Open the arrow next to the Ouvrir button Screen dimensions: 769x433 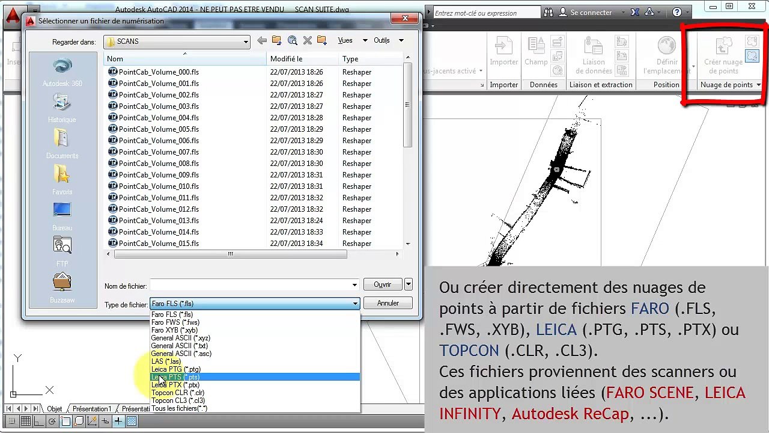(409, 284)
